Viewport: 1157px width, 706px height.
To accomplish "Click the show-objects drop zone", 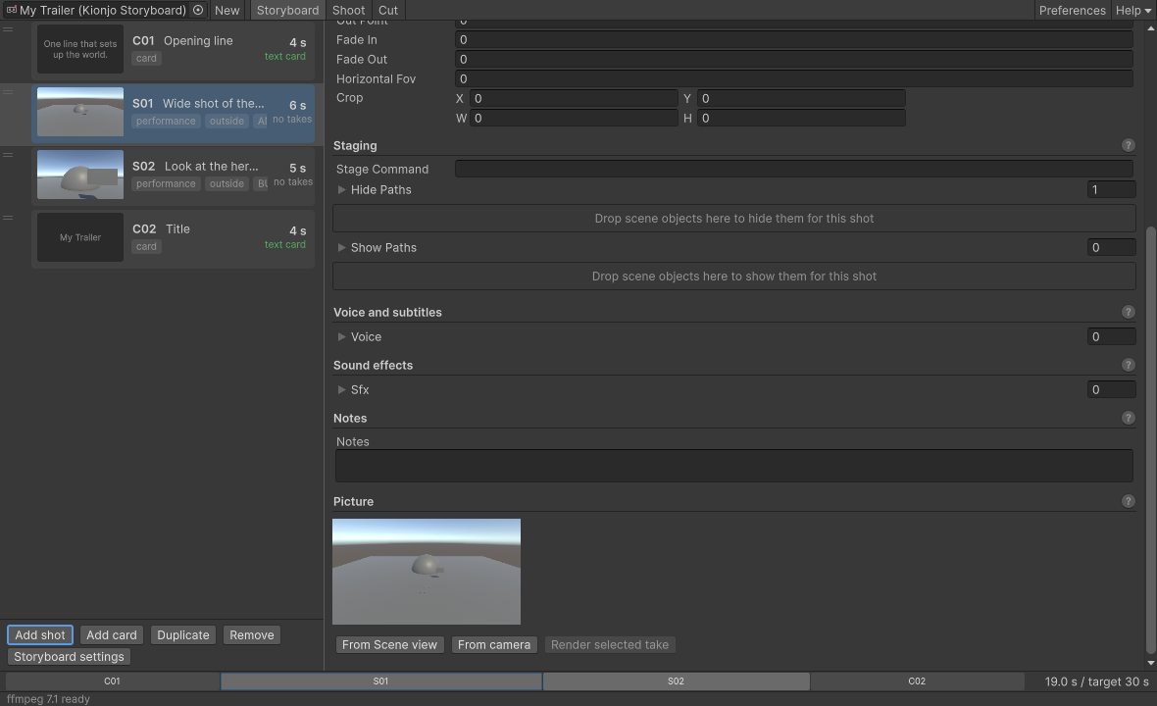I will pos(734,277).
